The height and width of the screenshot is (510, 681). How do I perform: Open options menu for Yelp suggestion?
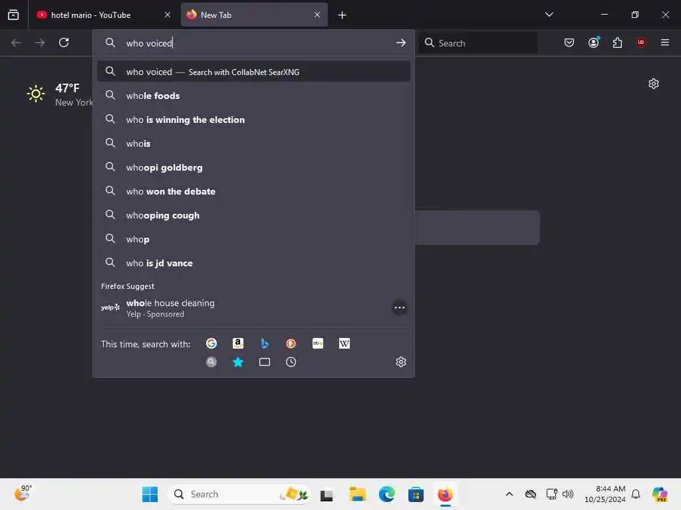click(x=399, y=308)
